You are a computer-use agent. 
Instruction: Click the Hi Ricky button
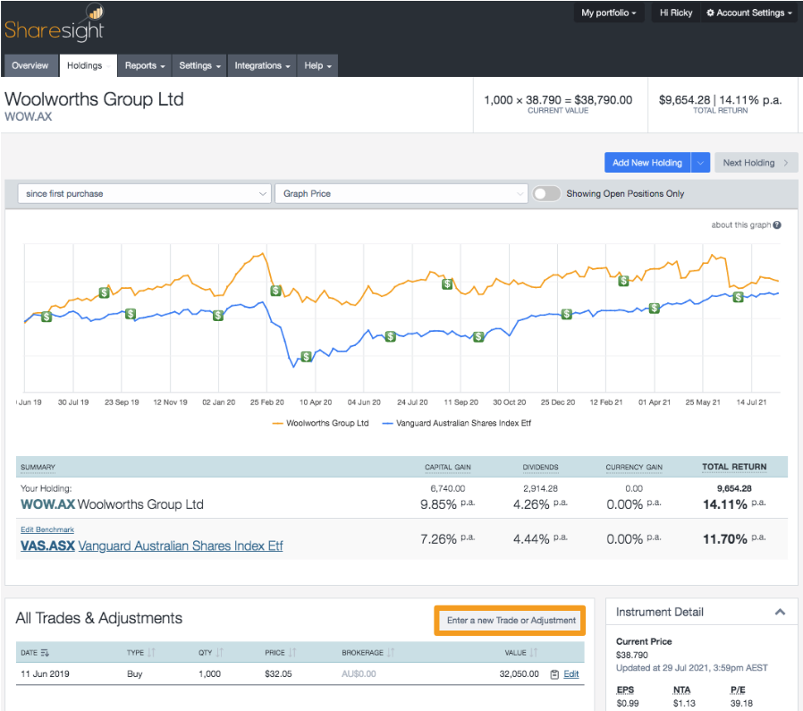(675, 13)
